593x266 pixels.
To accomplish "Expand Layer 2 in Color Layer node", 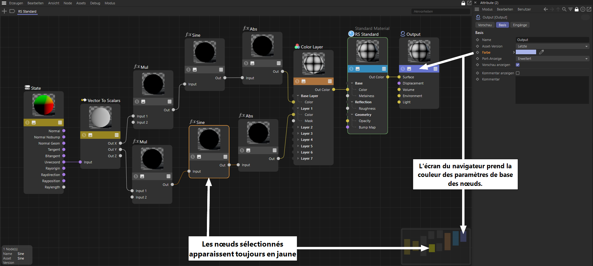I will [298, 127].
